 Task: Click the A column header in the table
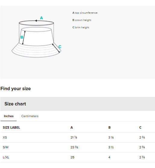click(x=72, y=127)
